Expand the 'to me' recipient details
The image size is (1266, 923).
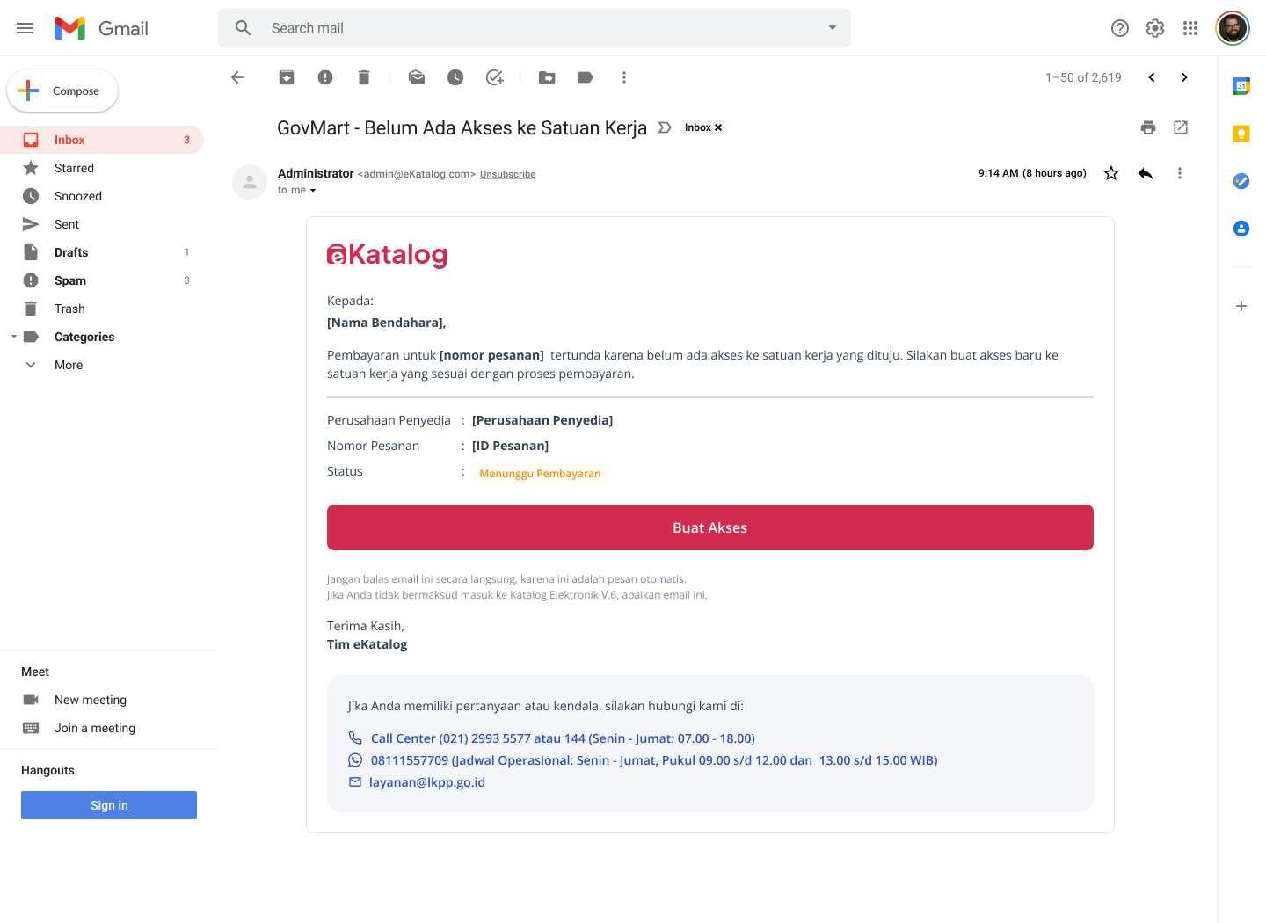point(313,190)
